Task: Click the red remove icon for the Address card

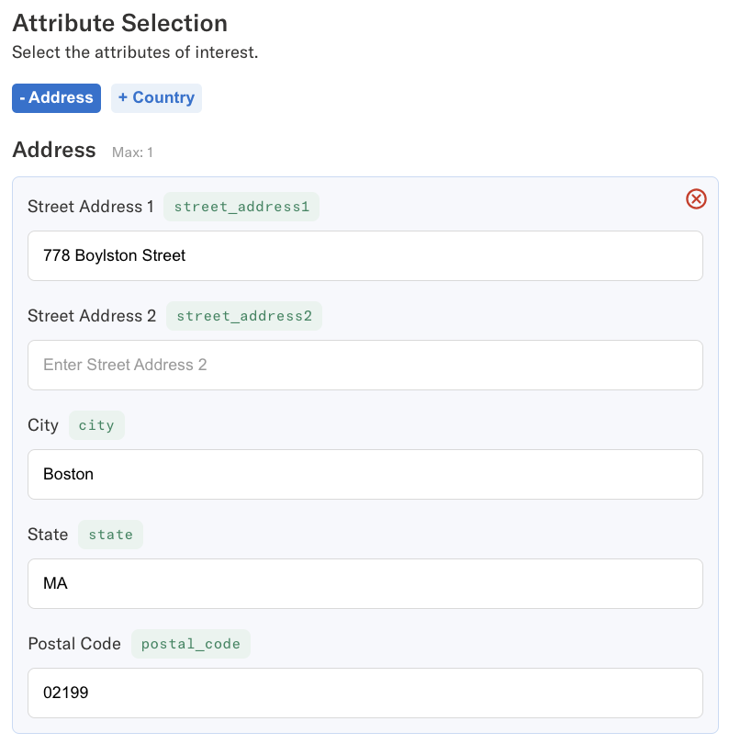Action: point(696,199)
